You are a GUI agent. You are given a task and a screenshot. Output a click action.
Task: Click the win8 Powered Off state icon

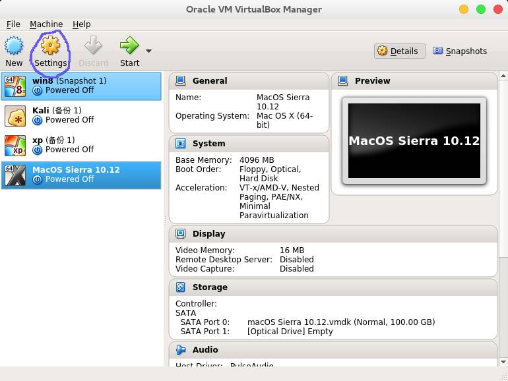pyautogui.click(x=37, y=91)
